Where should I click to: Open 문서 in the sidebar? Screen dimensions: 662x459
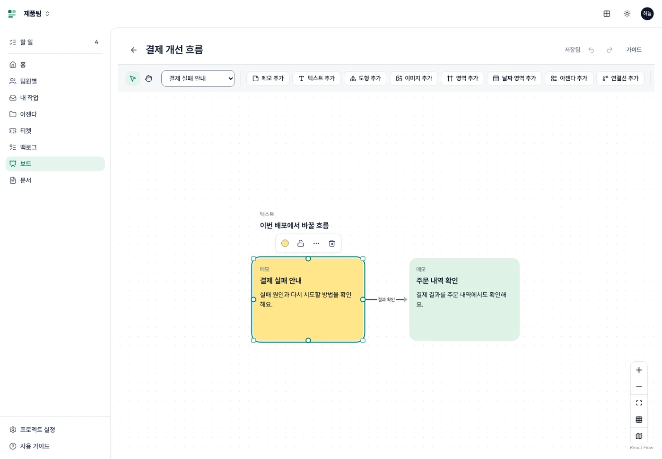[x=55, y=180]
